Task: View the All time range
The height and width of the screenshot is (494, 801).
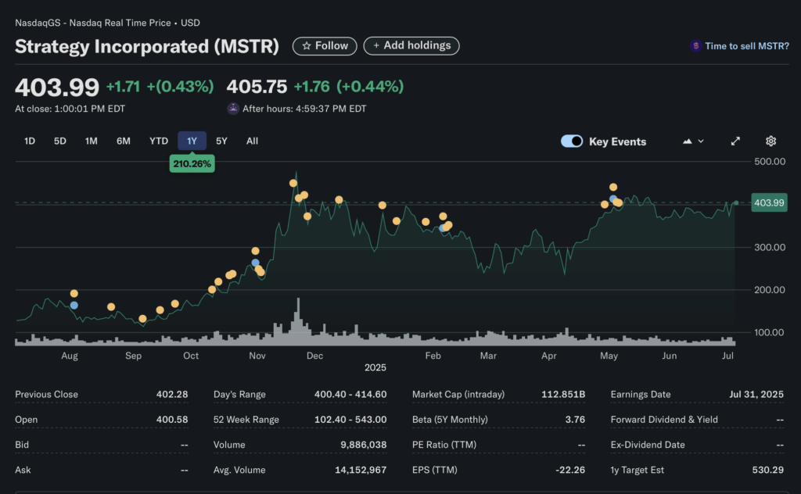Action: point(252,141)
